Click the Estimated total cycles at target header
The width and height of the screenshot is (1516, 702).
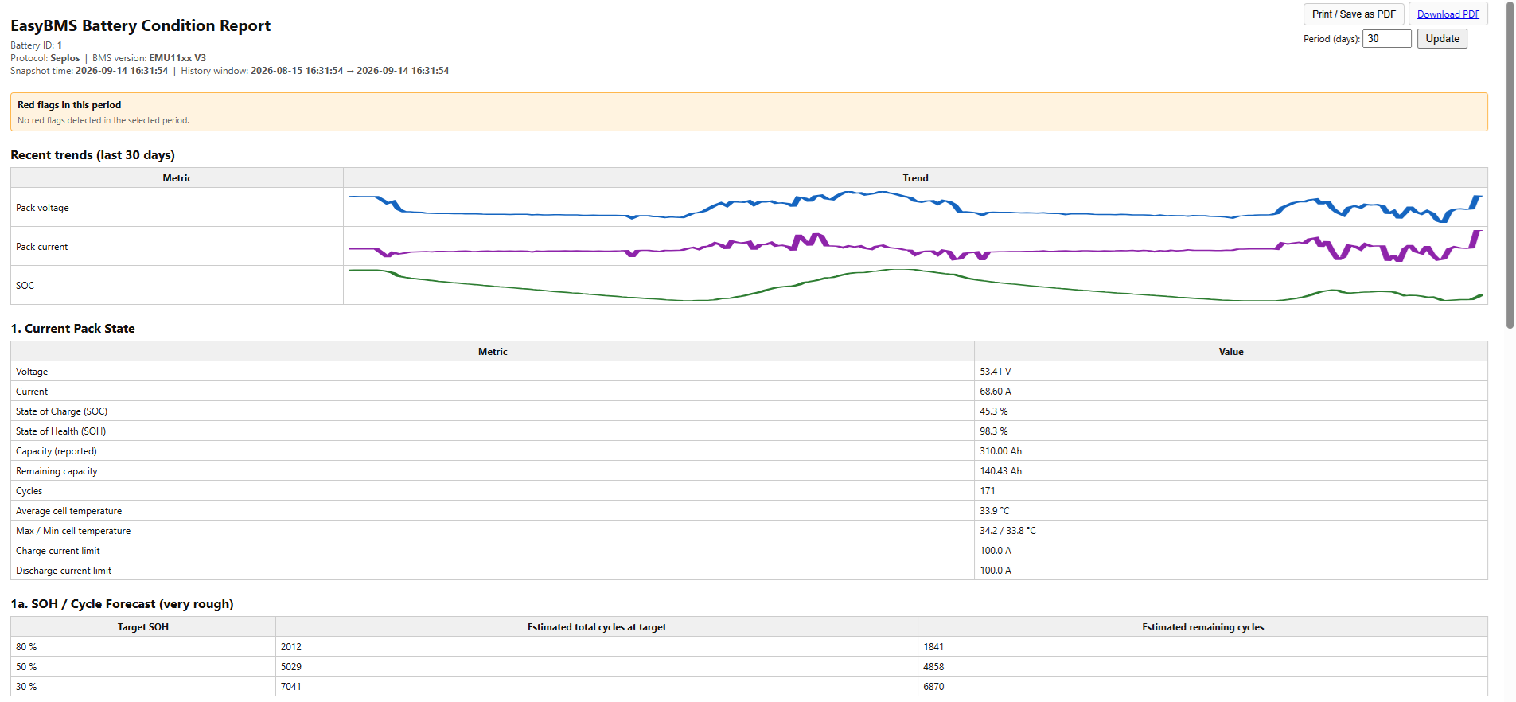(597, 627)
